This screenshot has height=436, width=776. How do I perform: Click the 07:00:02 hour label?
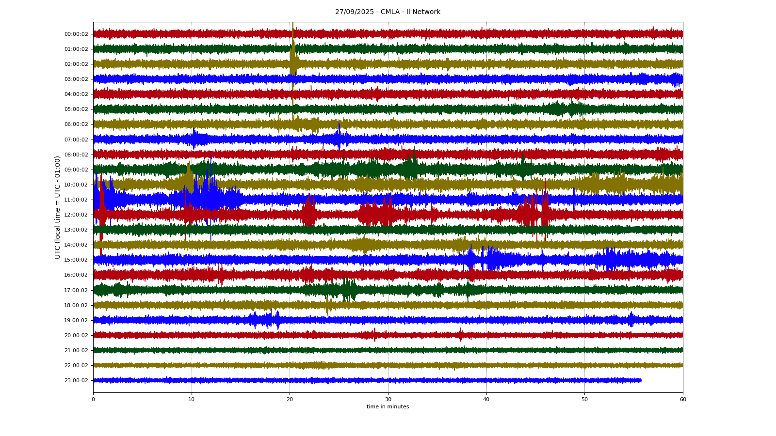[76, 140]
